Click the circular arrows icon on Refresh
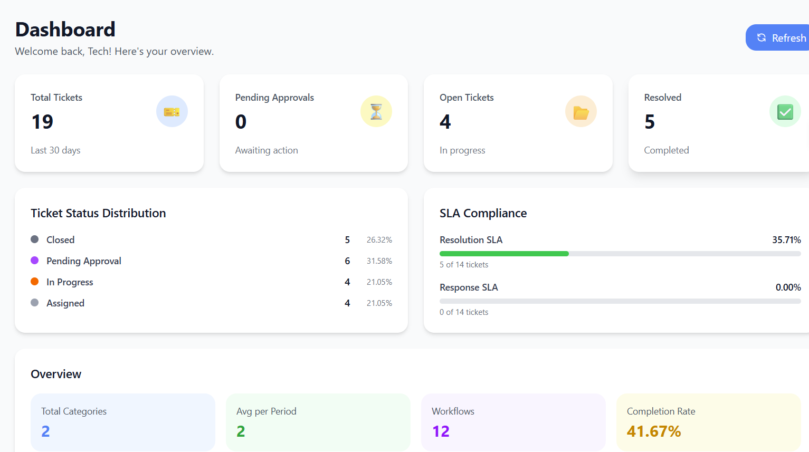Screen dimensions: 809x452 click(x=761, y=37)
